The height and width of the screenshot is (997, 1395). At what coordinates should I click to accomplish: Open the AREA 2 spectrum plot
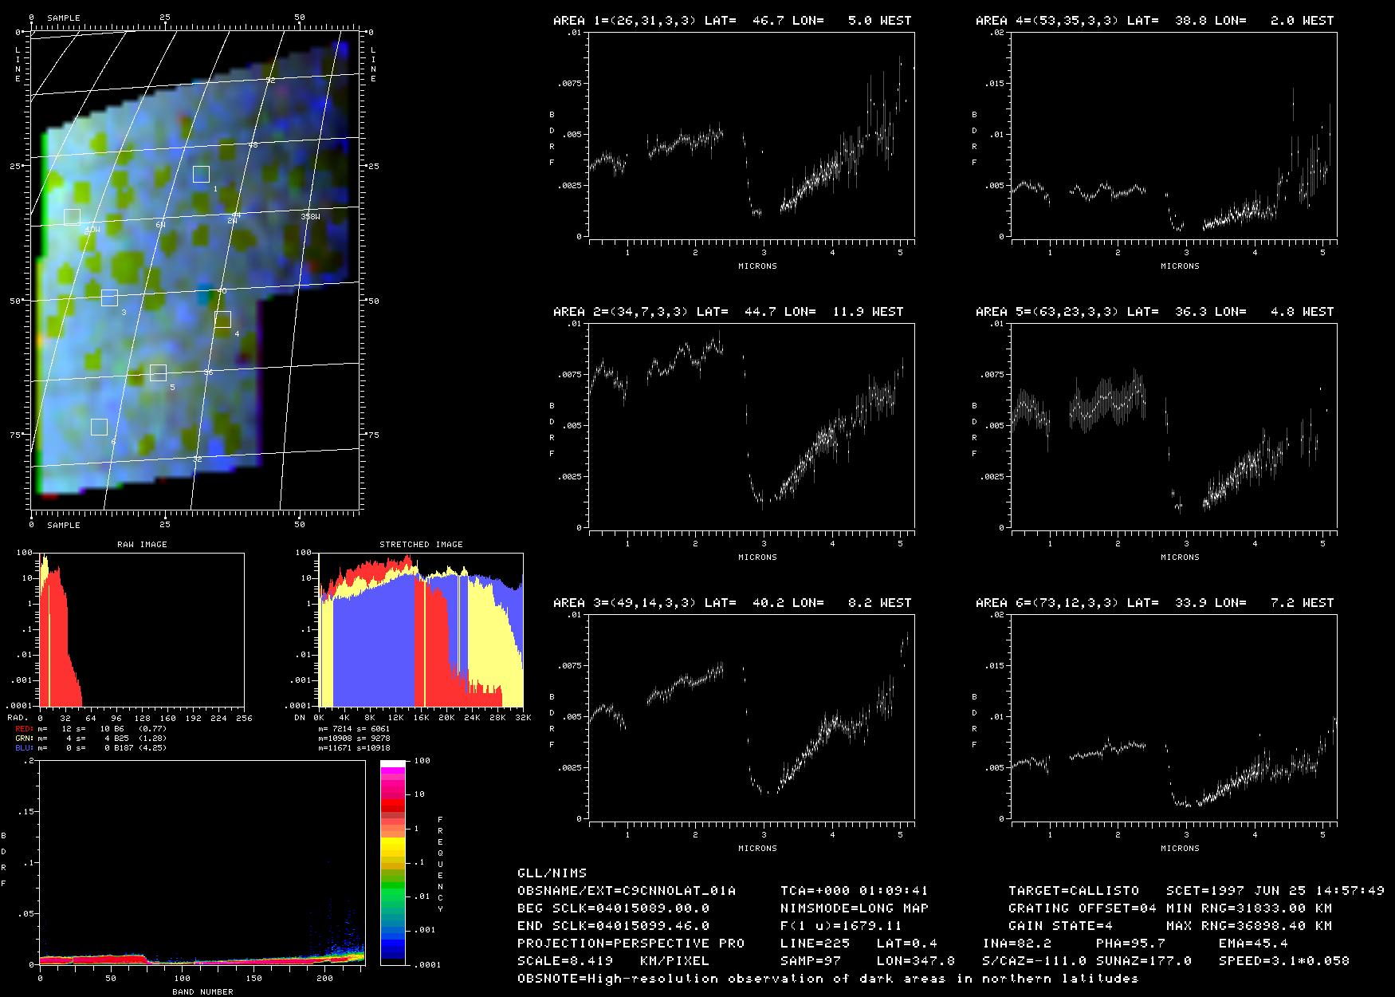[752, 426]
